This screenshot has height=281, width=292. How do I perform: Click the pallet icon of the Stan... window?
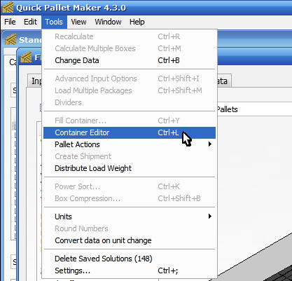click(11, 39)
